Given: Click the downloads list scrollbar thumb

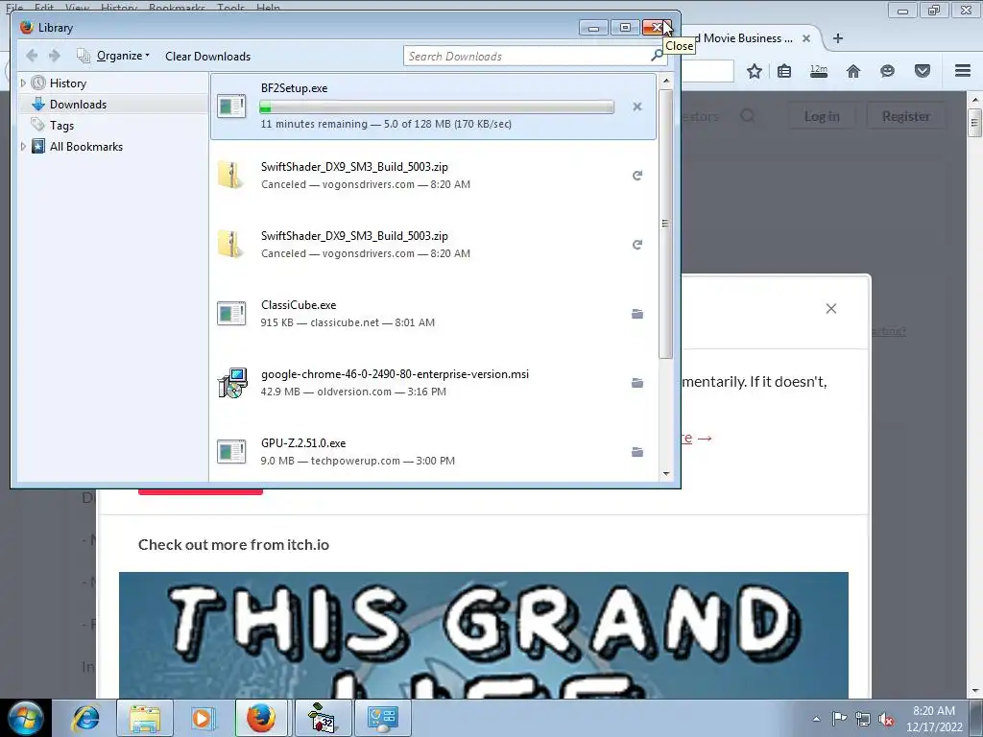Looking at the screenshot, I should click(x=666, y=224).
